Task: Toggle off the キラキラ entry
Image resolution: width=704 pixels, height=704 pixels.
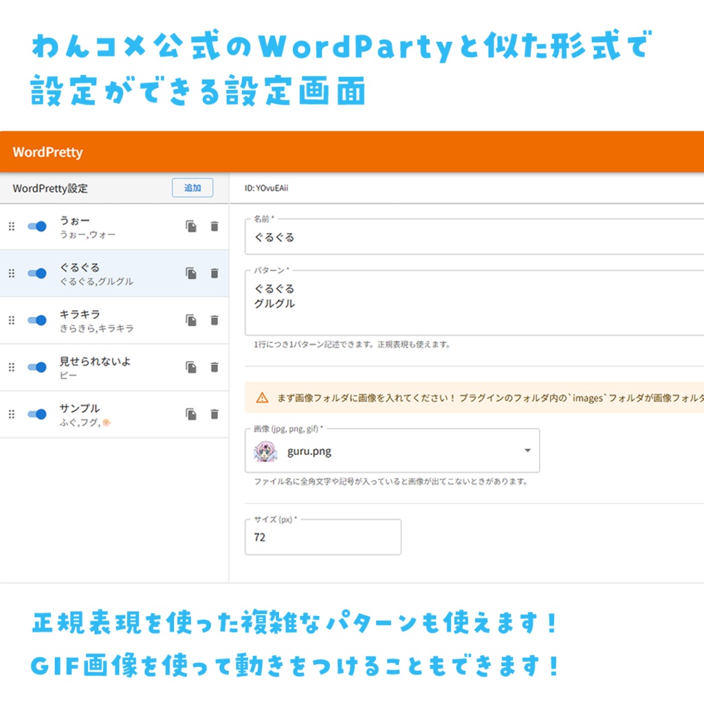Action: [38, 320]
